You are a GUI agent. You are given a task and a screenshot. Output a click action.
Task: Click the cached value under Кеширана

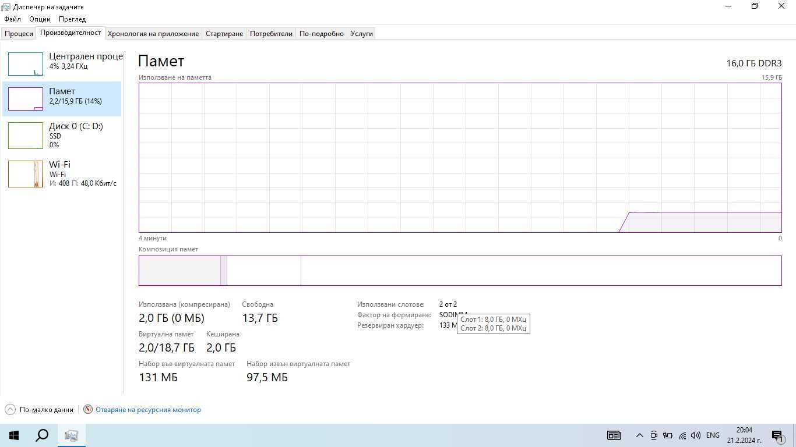click(221, 347)
